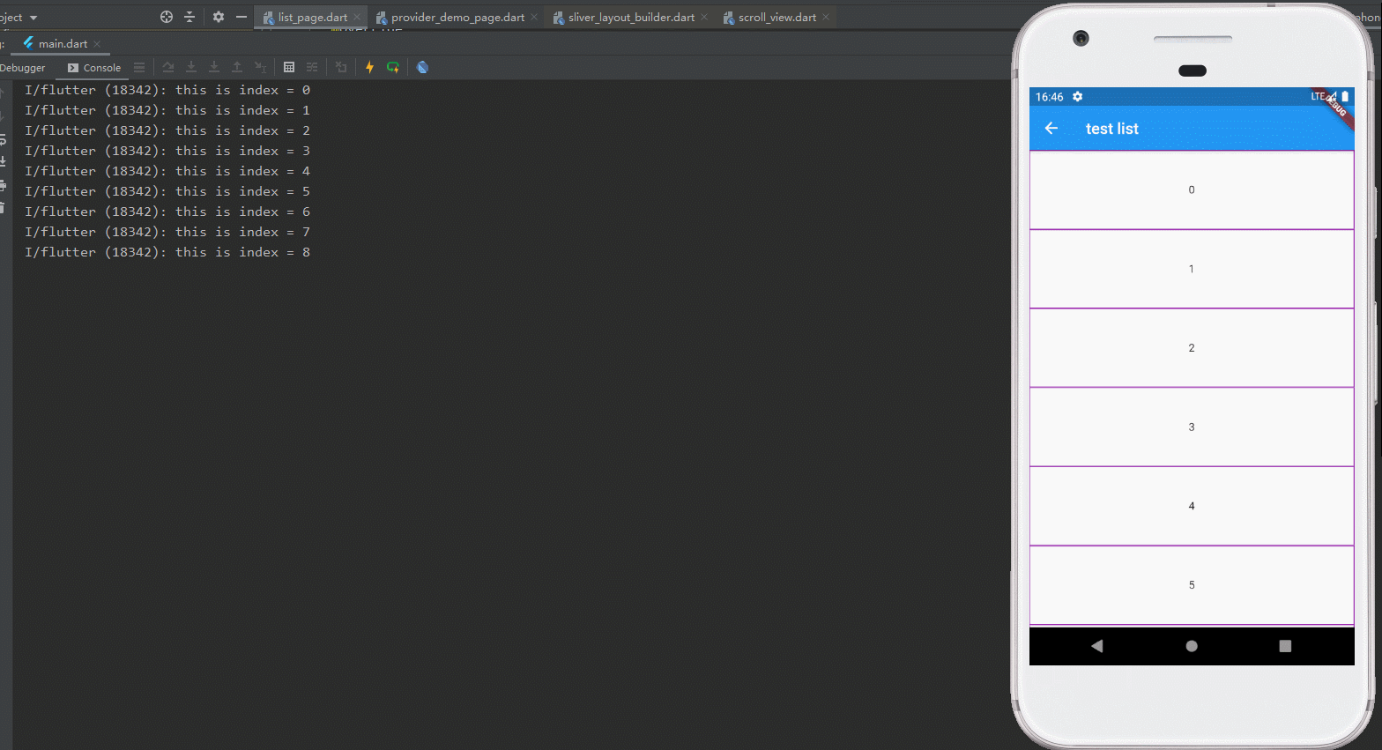Tap list item 3 in emulator

(x=1192, y=427)
